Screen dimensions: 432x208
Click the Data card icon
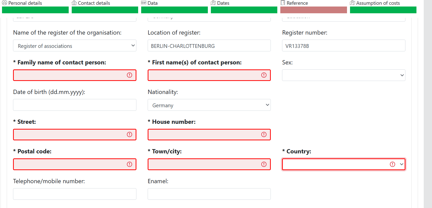(143, 3)
